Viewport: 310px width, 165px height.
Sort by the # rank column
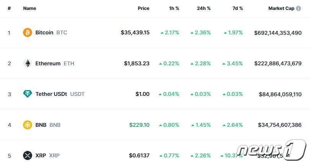9,8
